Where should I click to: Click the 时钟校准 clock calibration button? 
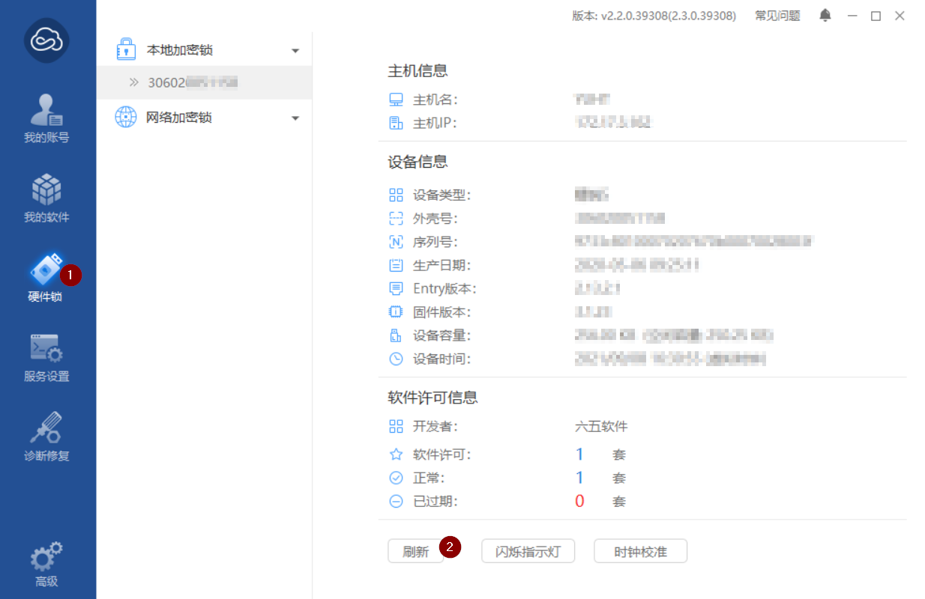pyautogui.click(x=640, y=552)
